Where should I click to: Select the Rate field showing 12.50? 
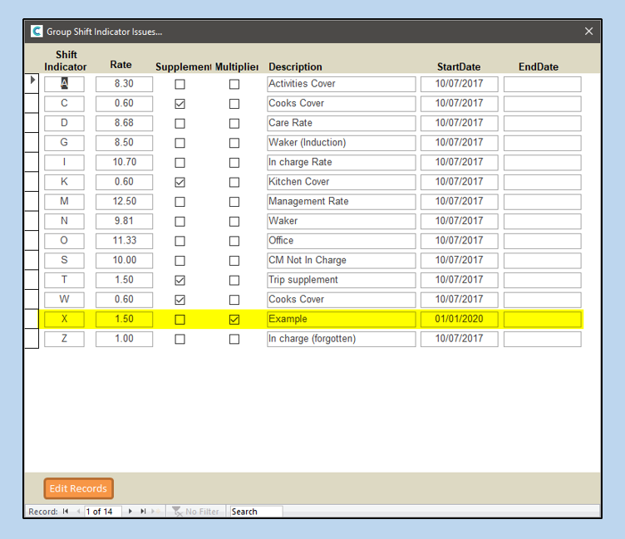124,202
